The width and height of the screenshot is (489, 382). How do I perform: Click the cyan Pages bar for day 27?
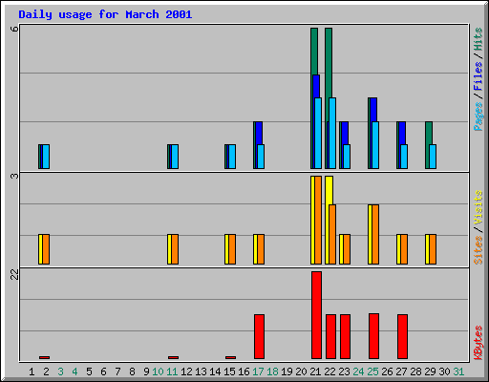pos(404,157)
